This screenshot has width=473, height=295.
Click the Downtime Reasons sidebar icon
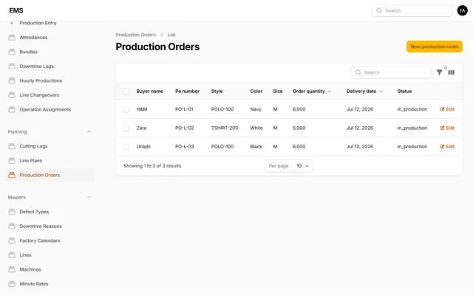coord(12,226)
